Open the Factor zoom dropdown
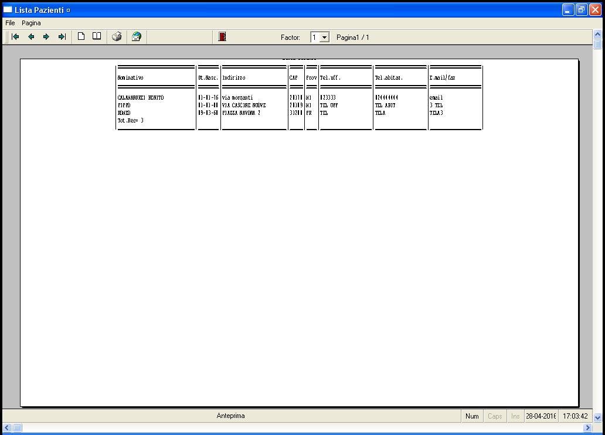The width and height of the screenshot is (605, 435). point(325,38)
